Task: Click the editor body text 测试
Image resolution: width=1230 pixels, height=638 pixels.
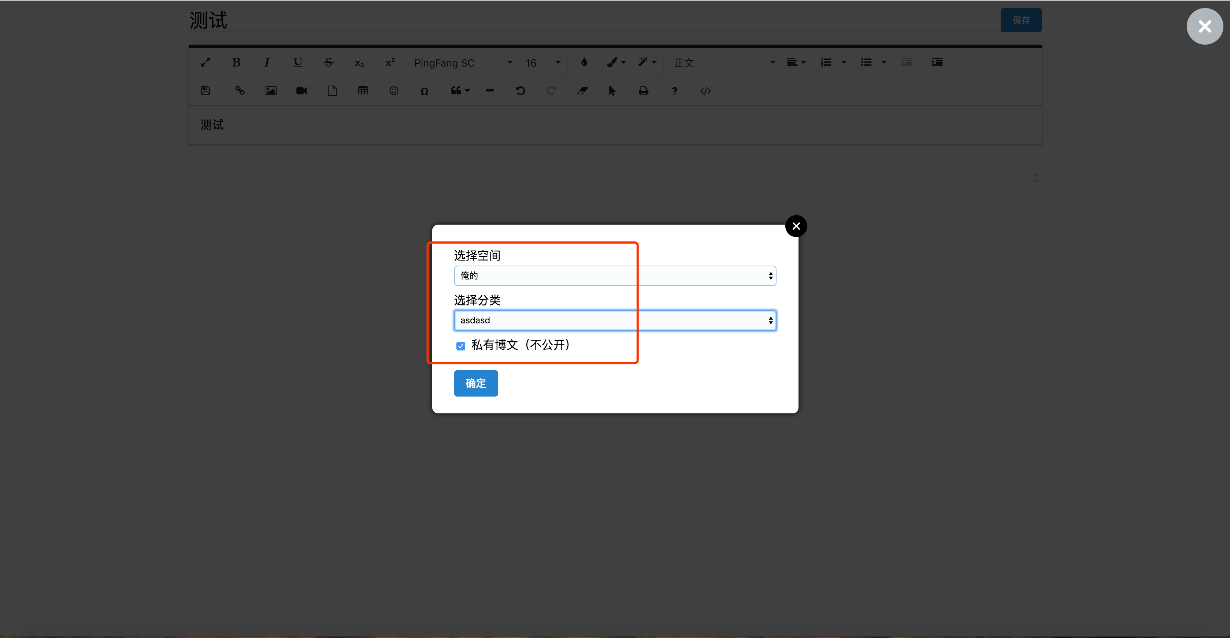Action: [x=212, y=125]
